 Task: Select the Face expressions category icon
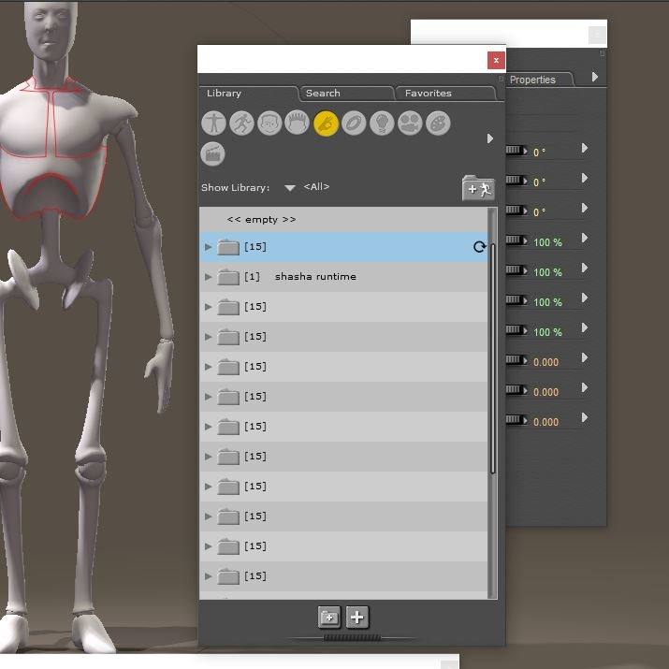click(x=270, y=123)
